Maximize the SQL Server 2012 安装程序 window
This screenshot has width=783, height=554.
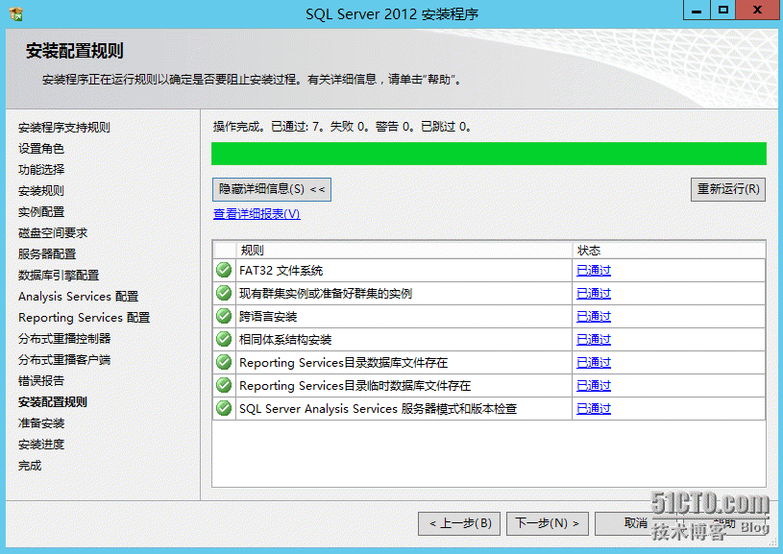coord(723,10)
